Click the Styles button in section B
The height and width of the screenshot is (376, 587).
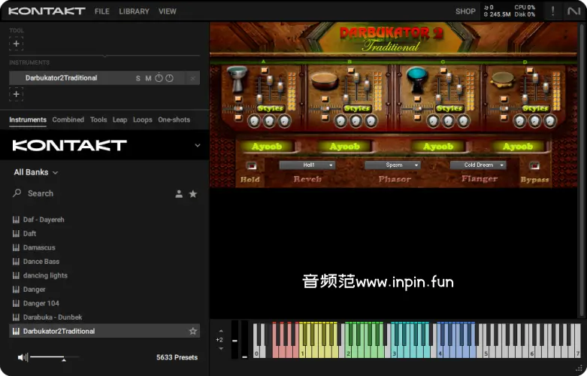[357, 108]
